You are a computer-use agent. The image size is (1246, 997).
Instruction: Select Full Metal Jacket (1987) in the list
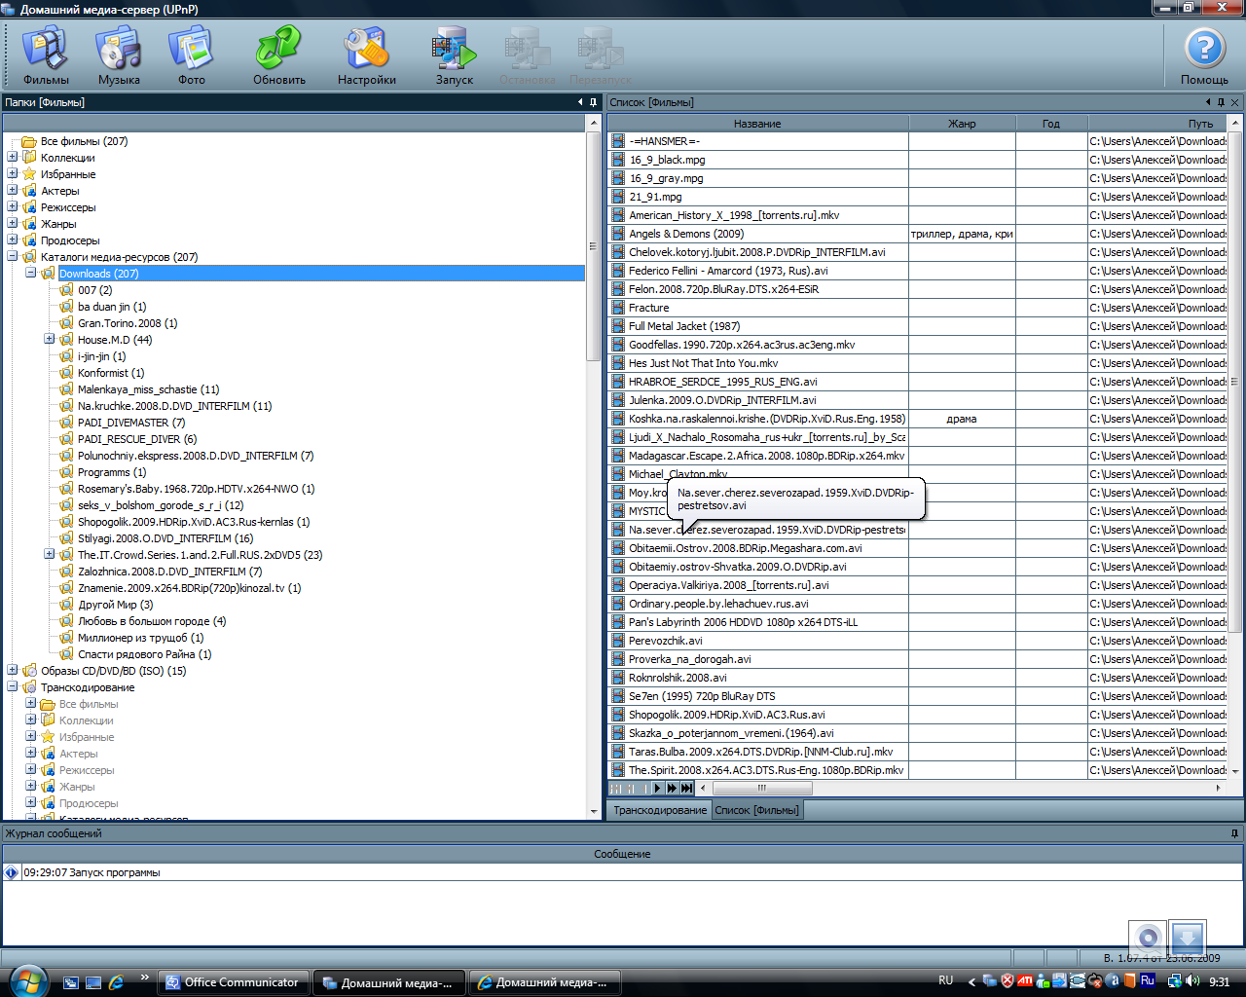click(x=683, y=326)
